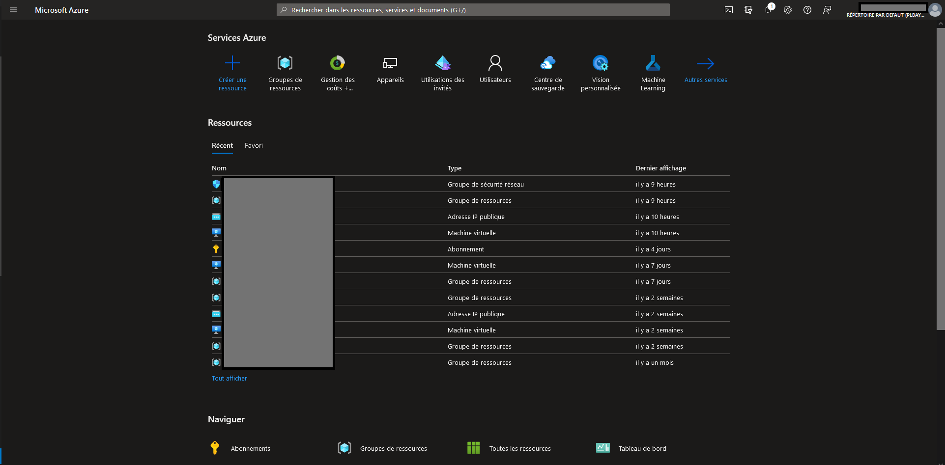Open the Abonnements navigation link

tap(251, 449)
